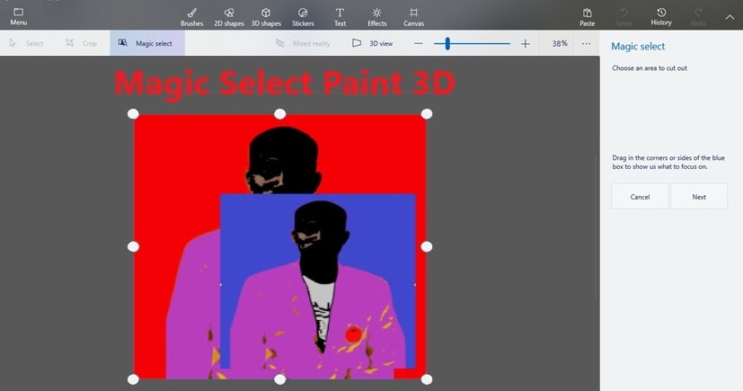Open the Menu folder icon

tap(19, 12)
